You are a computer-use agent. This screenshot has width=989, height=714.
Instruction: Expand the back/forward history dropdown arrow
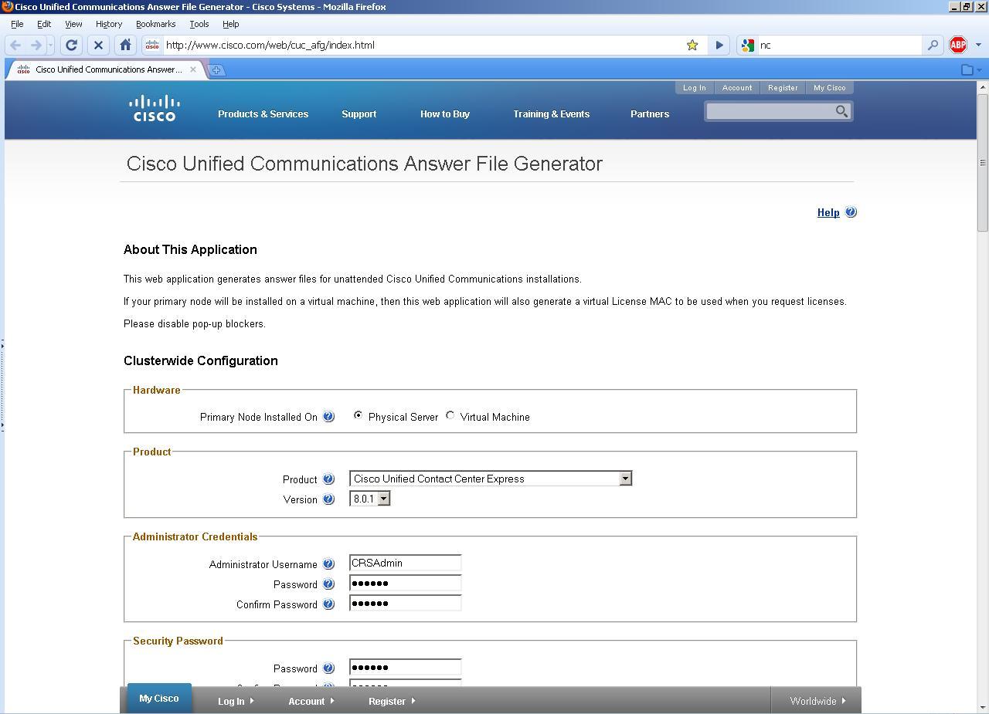tap(50, 45)
